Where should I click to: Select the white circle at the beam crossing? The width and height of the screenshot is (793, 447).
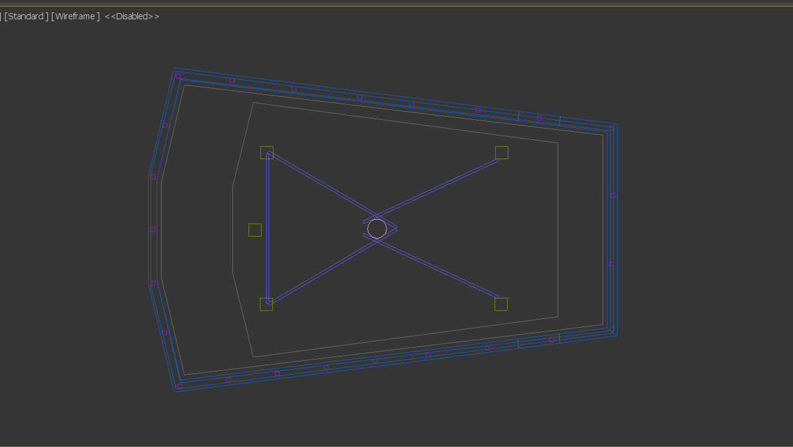click(377, 228)
